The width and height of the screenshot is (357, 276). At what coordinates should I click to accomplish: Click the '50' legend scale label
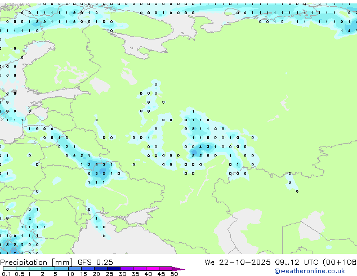[x=174, y=274]
